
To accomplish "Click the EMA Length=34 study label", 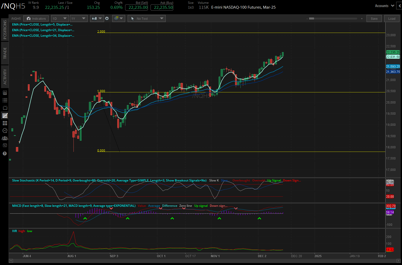I will pos(43,36).
